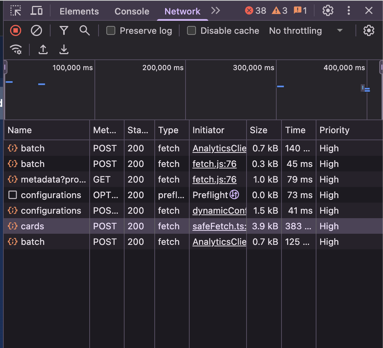The image size is (383, 348).
Task: Click the 200,000 ms timeline label
Action: [x=163, y=68]
